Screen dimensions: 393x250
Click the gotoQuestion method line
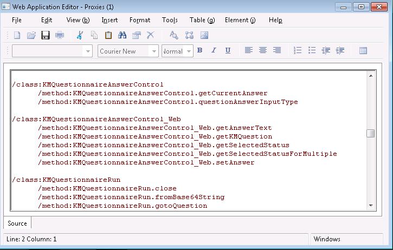[x=123, y=206]
